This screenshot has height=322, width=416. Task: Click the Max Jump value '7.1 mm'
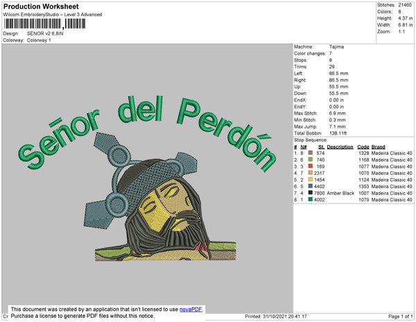click(337, 126)
